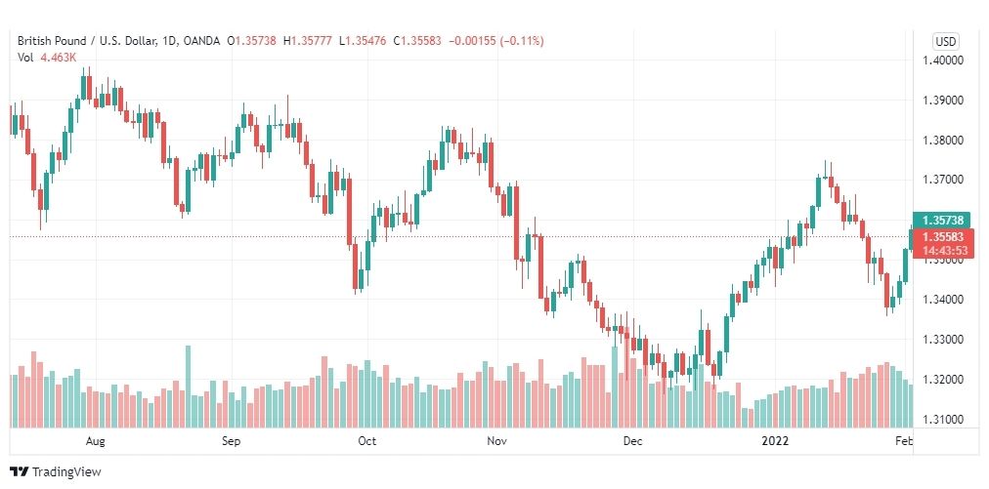This screenshot has width=989, height=489.
Task: Click the closing price C1.35583 value
Action: point(417,41)
